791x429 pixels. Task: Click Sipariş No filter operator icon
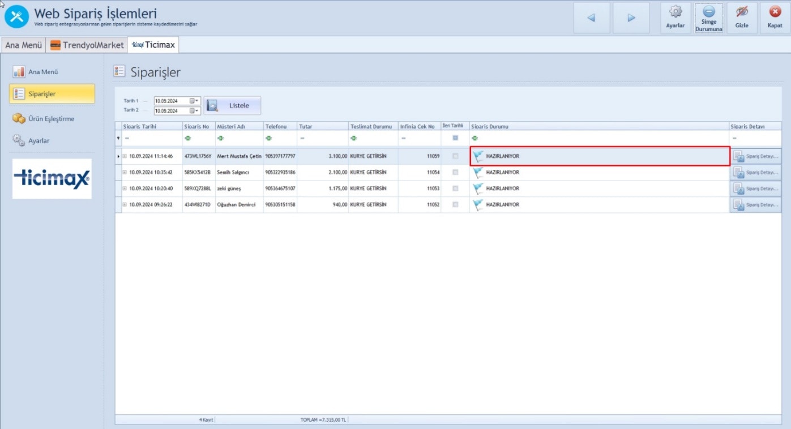tap(187, 138)
